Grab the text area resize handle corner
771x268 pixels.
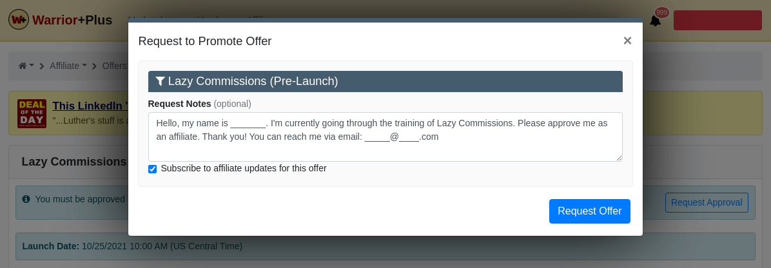(619, 158)
